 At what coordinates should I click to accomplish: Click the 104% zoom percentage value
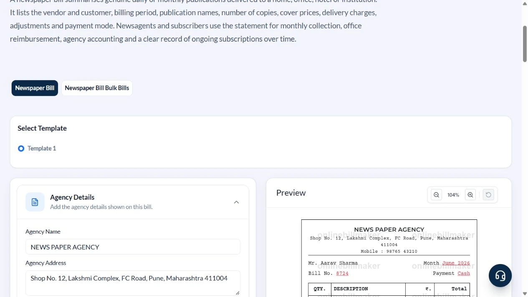(453, 195)
